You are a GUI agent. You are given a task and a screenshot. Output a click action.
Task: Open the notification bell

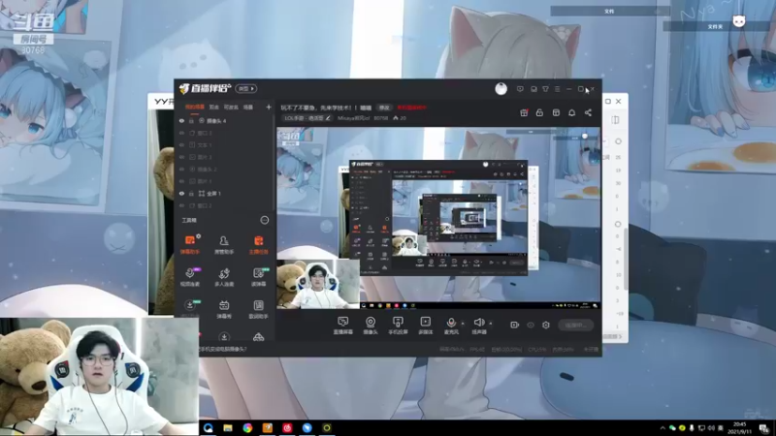571,112
